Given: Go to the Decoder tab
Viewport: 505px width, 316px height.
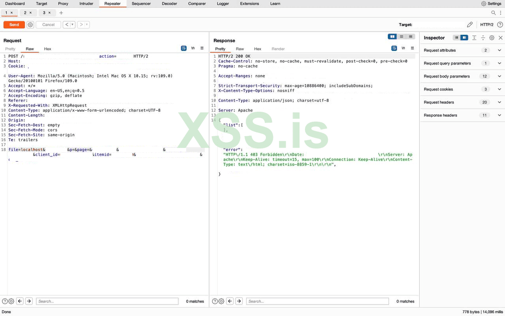Looking at the screenshot, I should 169,4.
